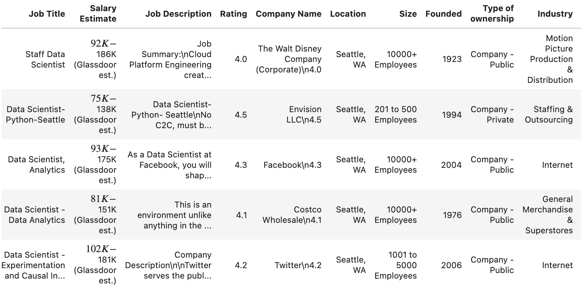Click the Type of ownership header
This screenshot has height=296, width=581.
tap(492, 14)
